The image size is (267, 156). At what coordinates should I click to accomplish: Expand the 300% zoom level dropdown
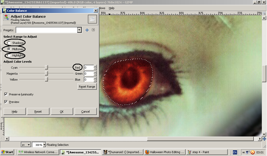click(x=44, y=145)
